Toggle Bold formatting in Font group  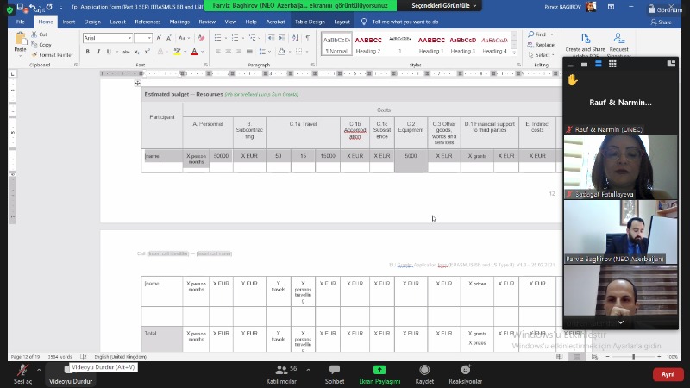87,52
